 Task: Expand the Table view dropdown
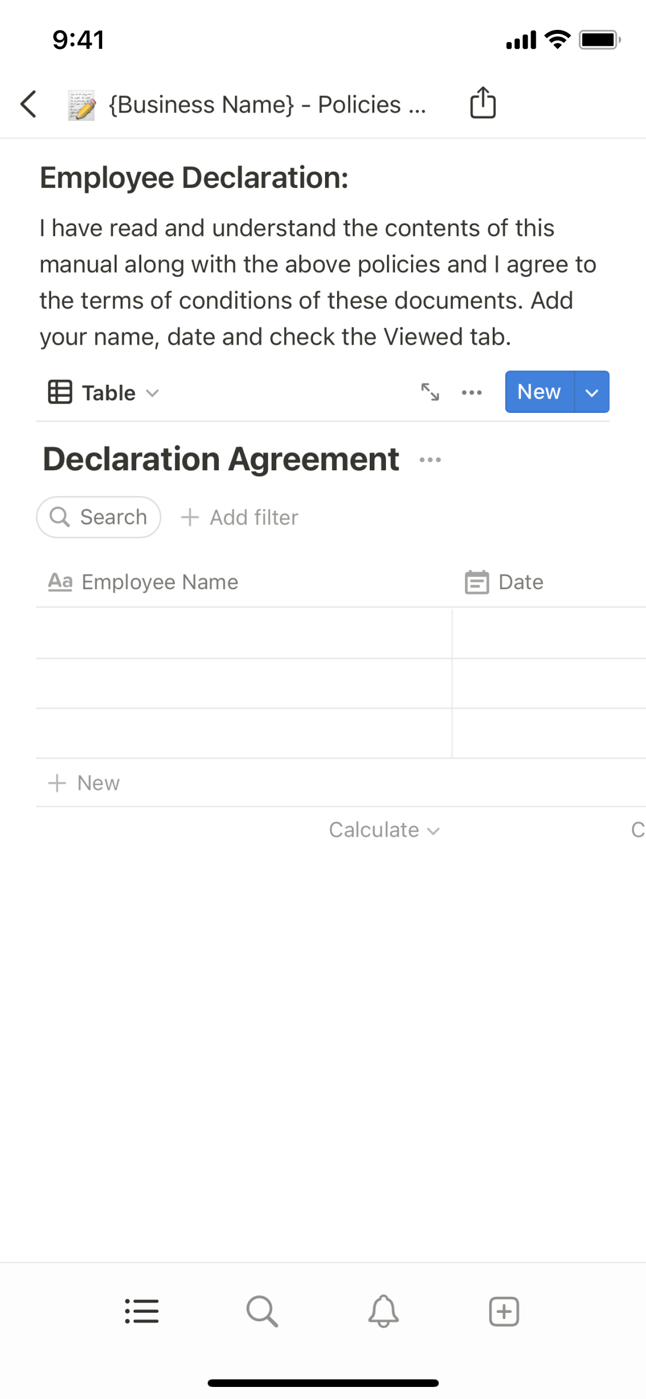point(104,393)
